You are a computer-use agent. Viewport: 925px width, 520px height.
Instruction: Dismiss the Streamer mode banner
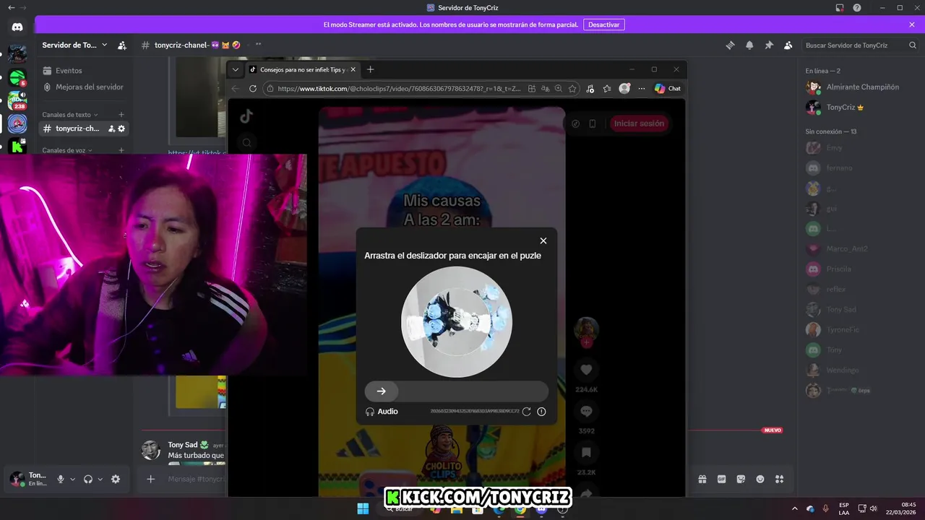pos(912,25)
